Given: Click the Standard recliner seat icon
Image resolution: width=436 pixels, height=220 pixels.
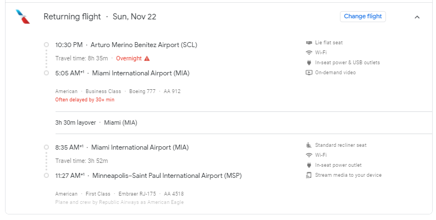Looking at the screenshot, I should click(309, 145).
